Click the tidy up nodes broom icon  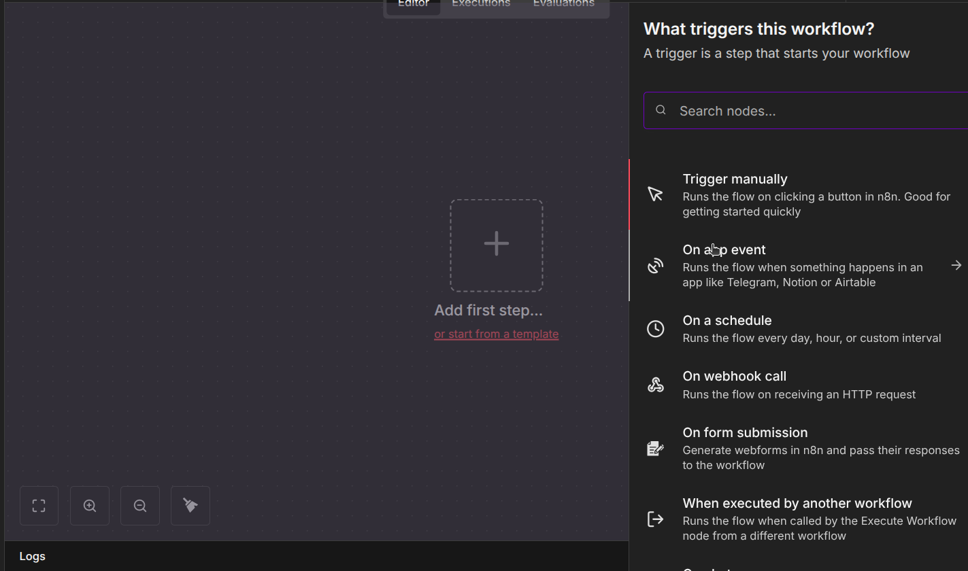pos(190,506)
